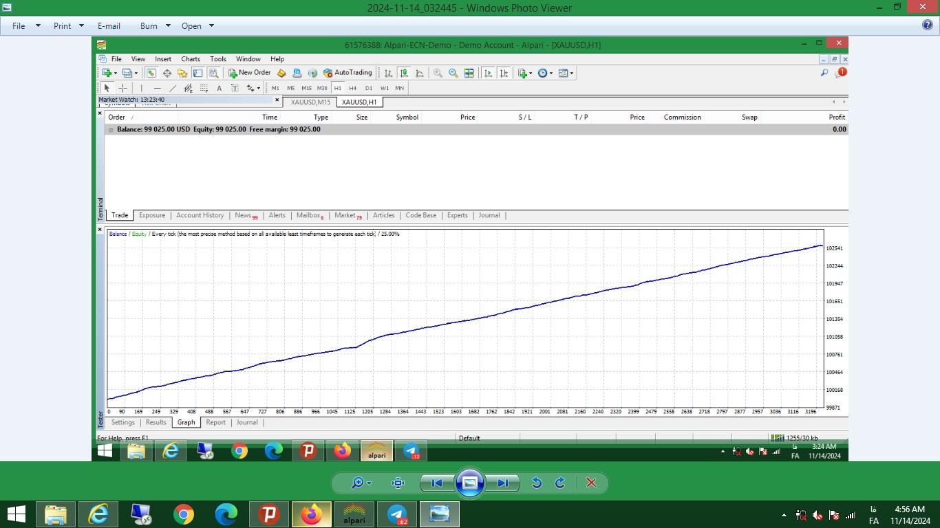Play the slide show

[x=469, y=483]
